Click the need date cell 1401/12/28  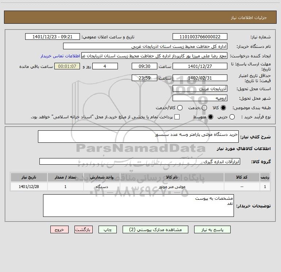click(x=29, y=187)
